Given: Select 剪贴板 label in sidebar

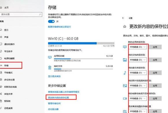Looking at the screenshot, I should click(7, 101).
